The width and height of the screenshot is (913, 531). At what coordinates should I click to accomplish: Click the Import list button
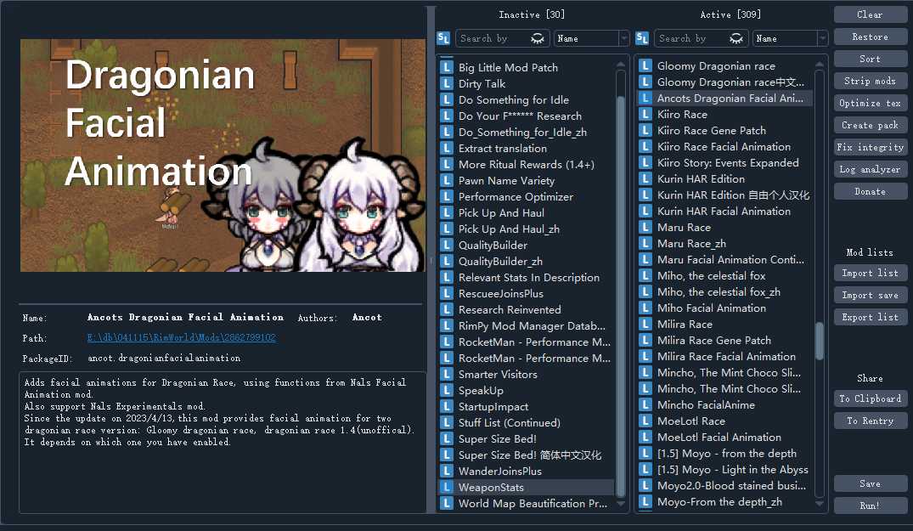pos(870,273)
